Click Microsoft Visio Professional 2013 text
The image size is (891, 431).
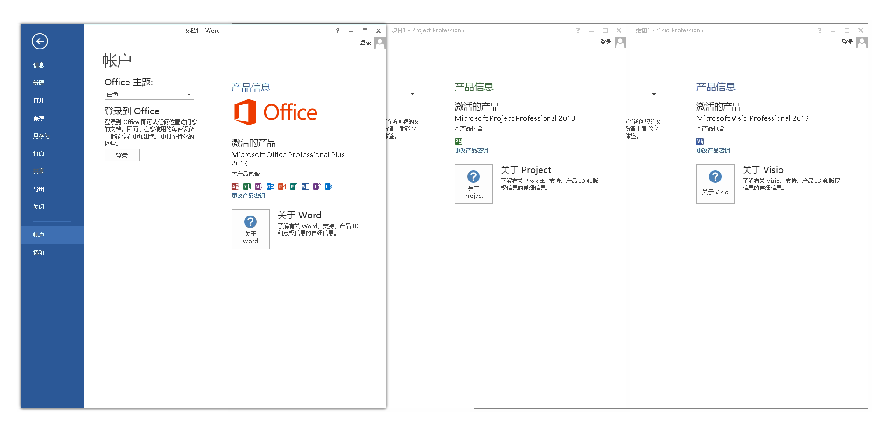coord(753,118)
